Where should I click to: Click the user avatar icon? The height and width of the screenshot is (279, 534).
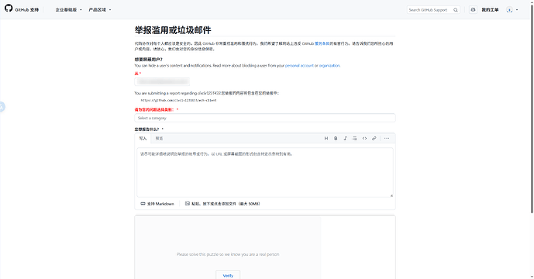[509, 10]
